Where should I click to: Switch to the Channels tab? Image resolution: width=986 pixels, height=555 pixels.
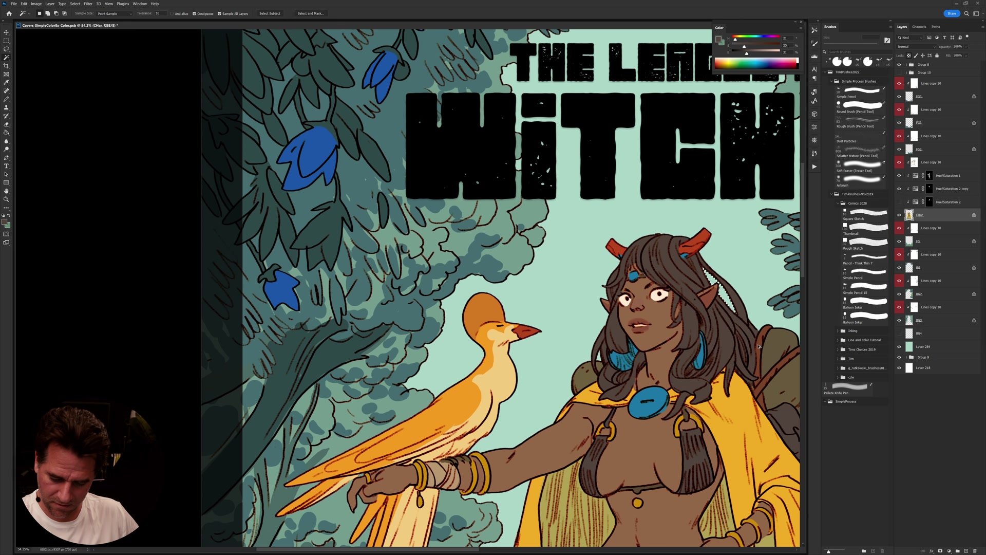pos(919,27)
